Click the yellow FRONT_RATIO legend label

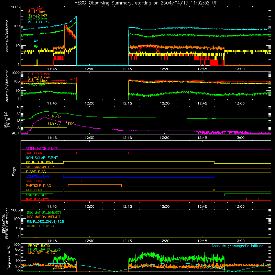(39, 246)
